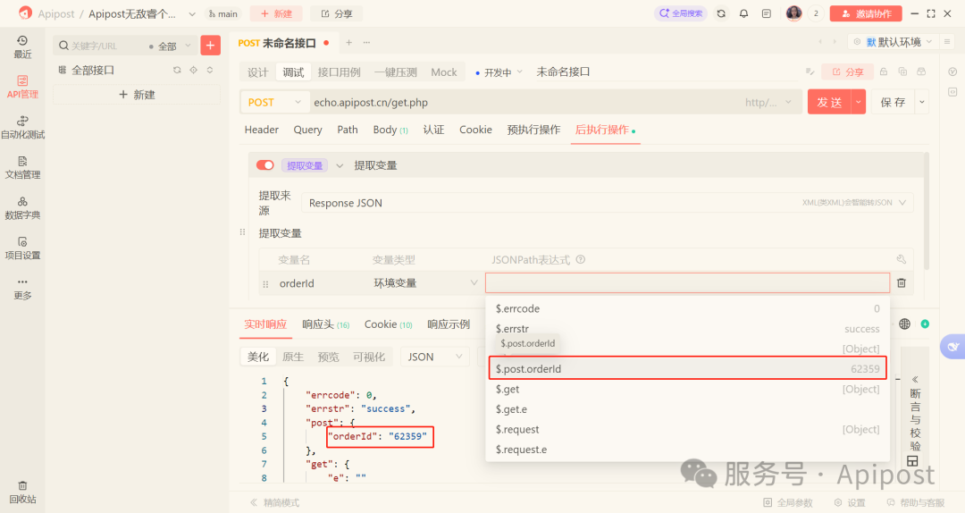Open the 默认环境 environment dropdown
Viewport: 965px width, 513px height.
[899, 42]
